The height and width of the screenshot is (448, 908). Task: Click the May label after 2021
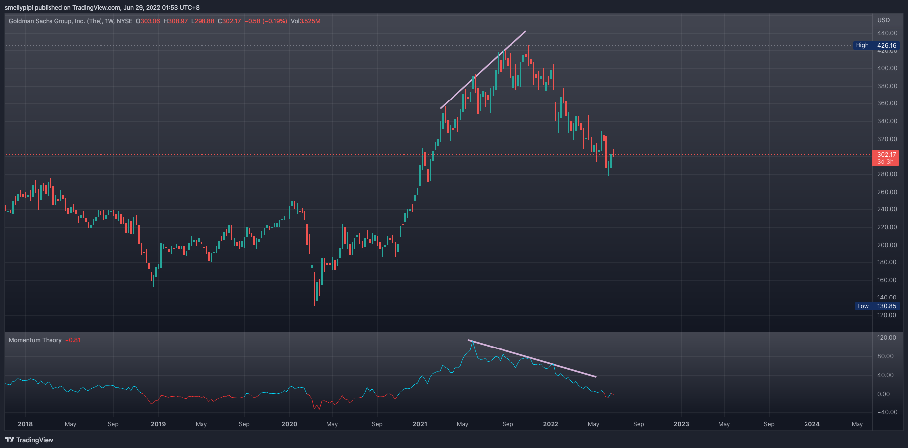click(x=463, y=424)
